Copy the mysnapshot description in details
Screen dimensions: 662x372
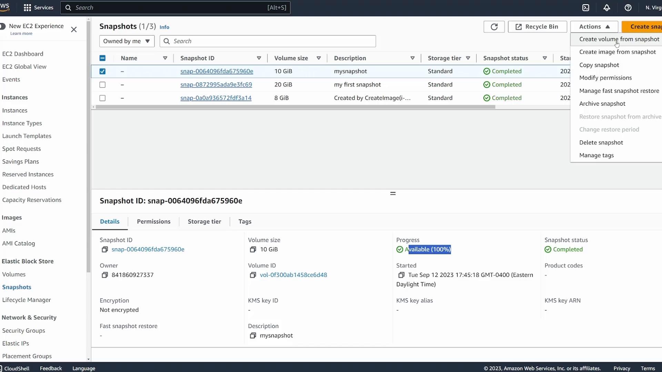253,335
